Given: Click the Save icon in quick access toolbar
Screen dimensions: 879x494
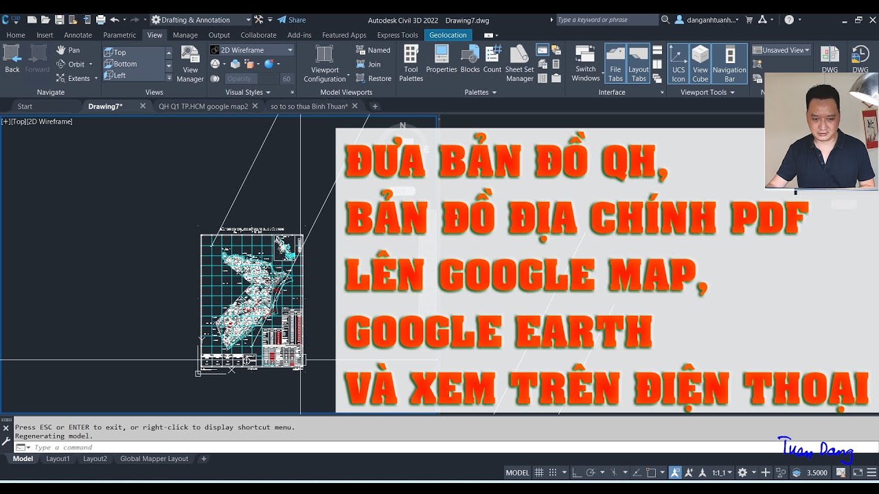Looking at the screenshot, I should 60,20.
